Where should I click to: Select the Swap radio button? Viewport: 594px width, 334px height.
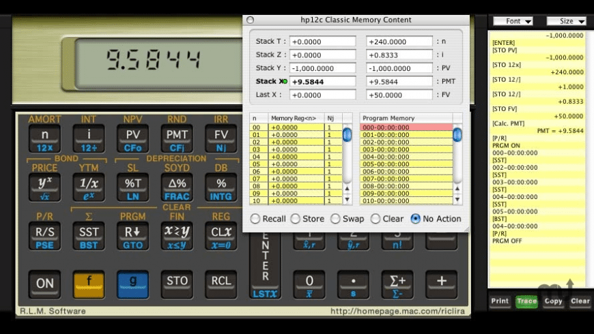(336, 219)
